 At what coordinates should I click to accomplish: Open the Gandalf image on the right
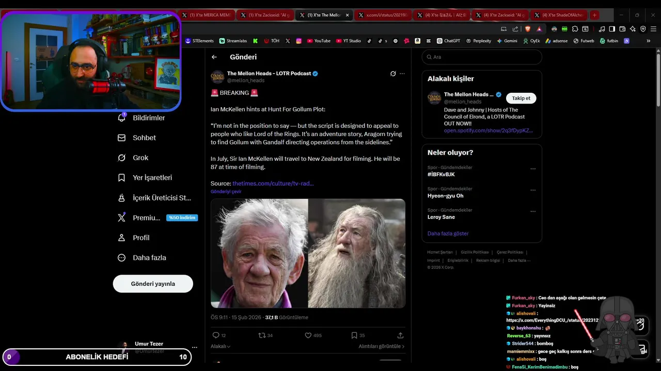[357, 254]
